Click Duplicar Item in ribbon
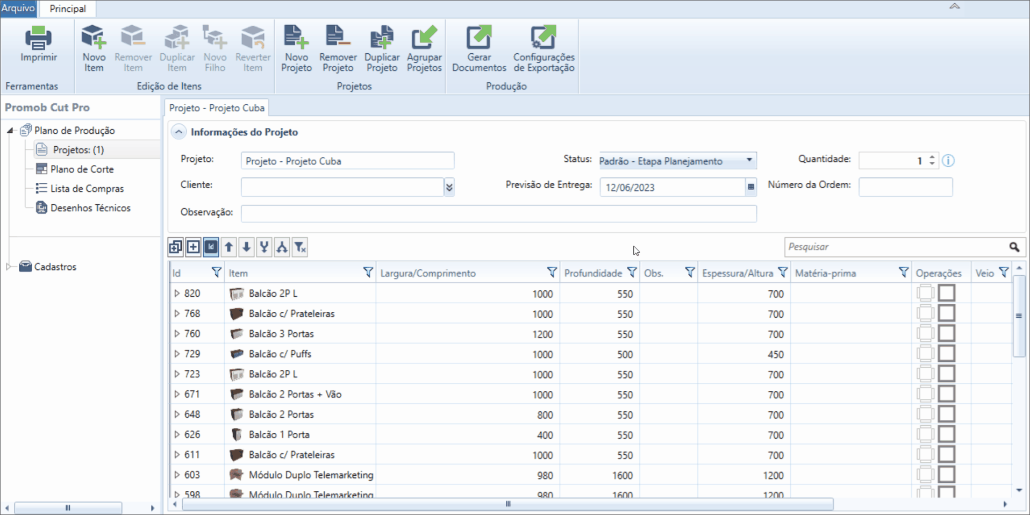 (x=177, y=48)
